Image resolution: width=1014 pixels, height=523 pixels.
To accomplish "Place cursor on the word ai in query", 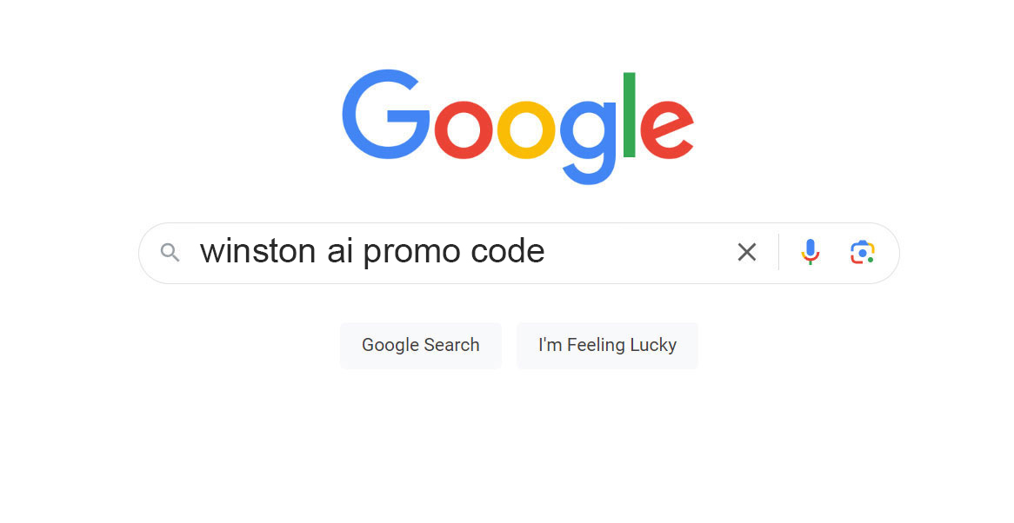I will tap(339, 250).
